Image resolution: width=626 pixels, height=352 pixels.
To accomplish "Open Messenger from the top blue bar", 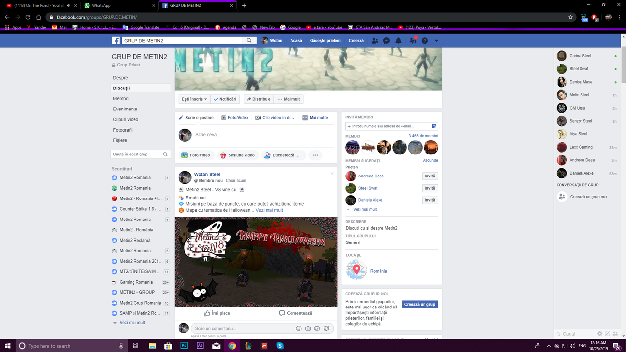I will [x=386, y=40].
